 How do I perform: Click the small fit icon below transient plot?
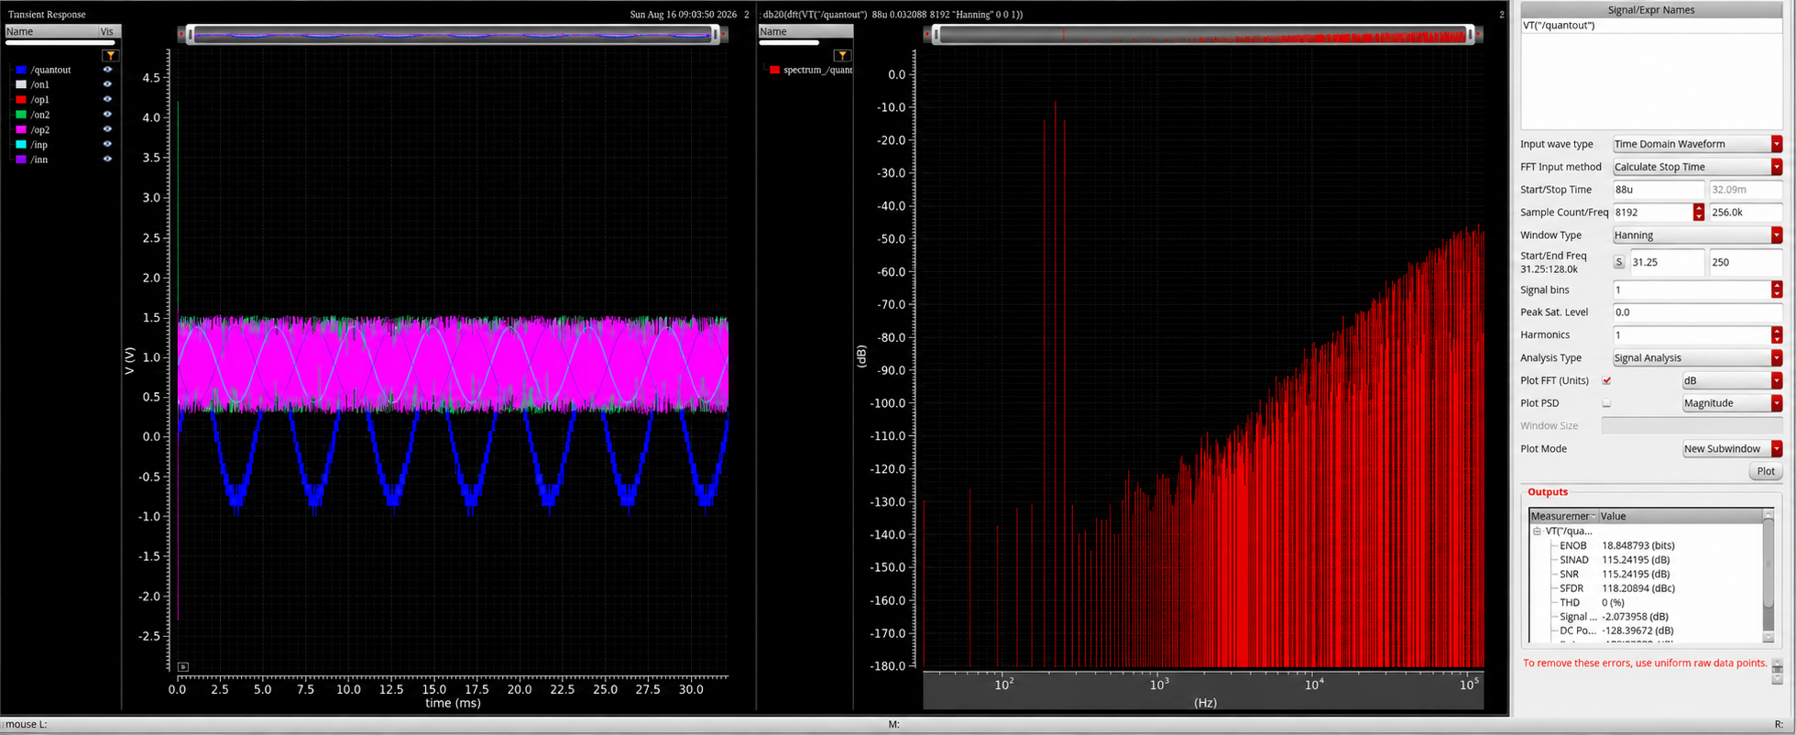pos(183,666)
